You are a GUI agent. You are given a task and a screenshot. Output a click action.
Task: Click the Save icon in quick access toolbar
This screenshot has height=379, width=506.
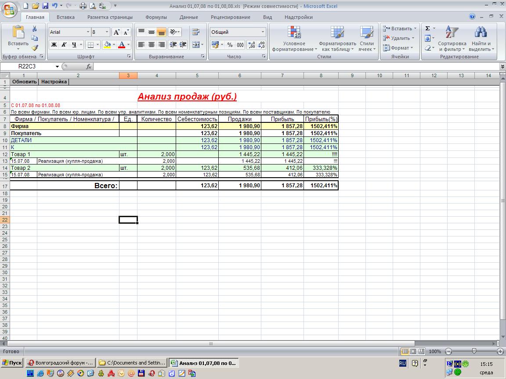[45, 6]
